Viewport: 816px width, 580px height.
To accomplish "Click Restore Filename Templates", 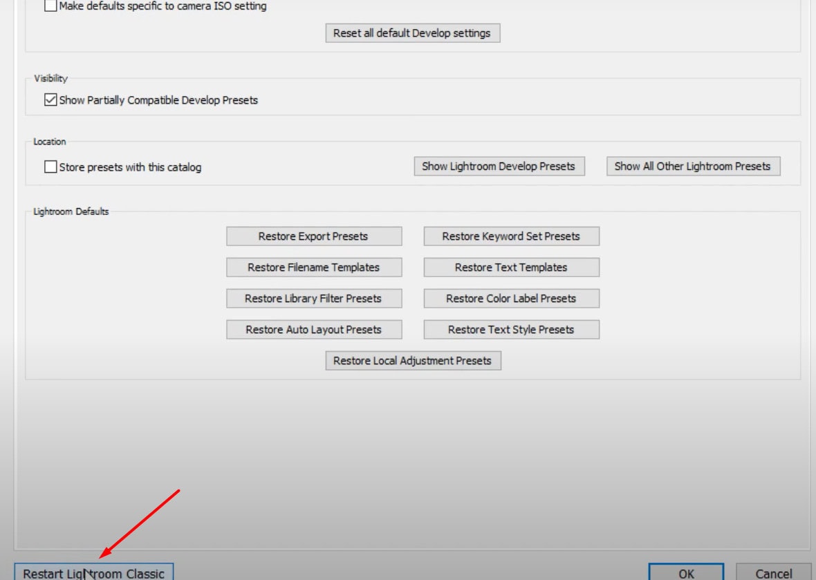I will (314, 268).
